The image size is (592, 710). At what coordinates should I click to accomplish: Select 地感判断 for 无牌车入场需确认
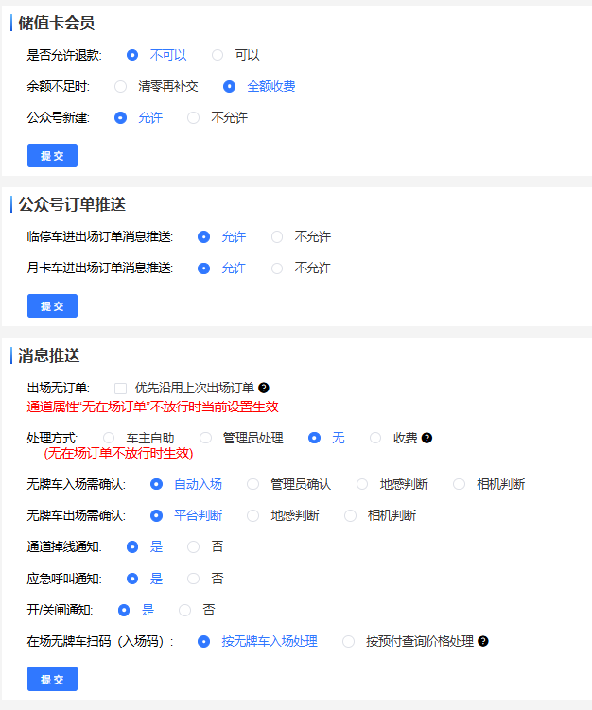(362, 484)
